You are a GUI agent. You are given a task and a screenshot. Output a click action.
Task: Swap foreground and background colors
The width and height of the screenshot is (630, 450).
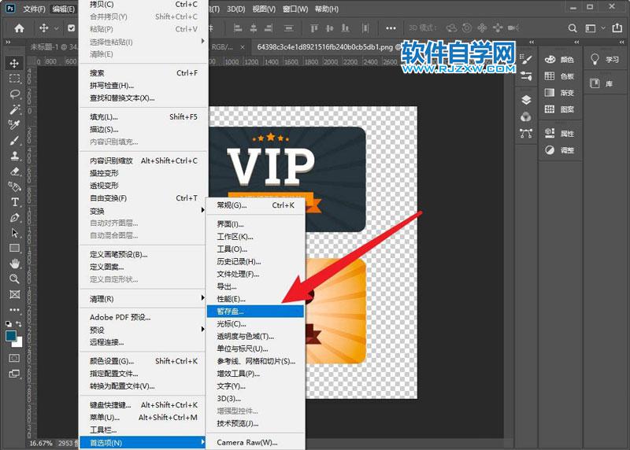tap(20, 323)
